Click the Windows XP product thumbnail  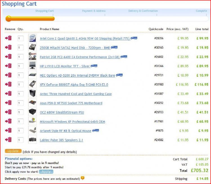coord(32,121)
